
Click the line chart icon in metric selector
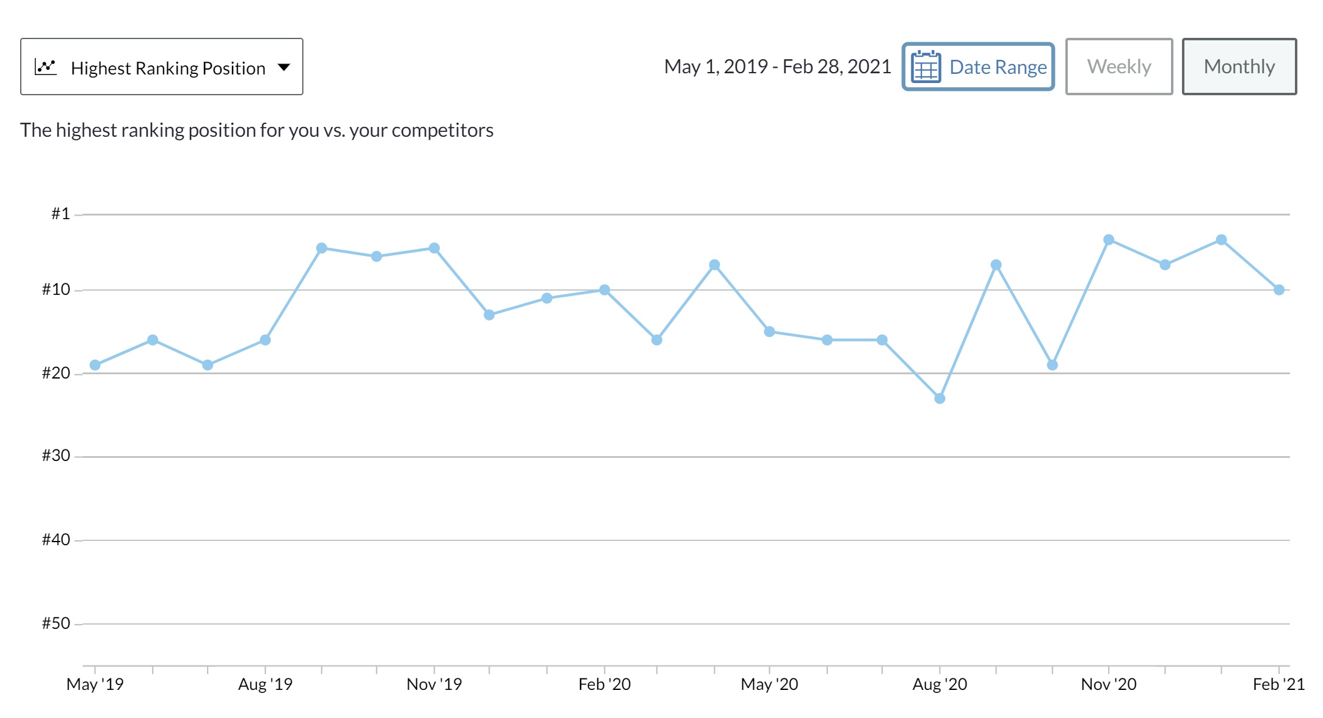(x=46, y=67)
